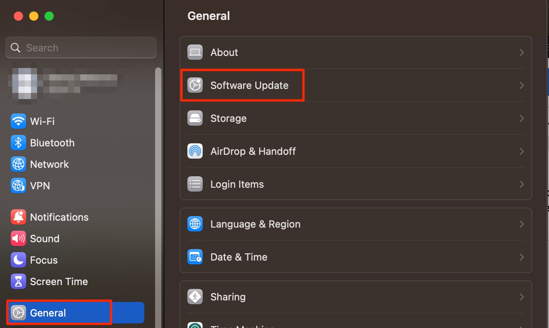Go to Sound label in sidebar
This screenshot has height=328, width=549.
(x=45, y=239)
